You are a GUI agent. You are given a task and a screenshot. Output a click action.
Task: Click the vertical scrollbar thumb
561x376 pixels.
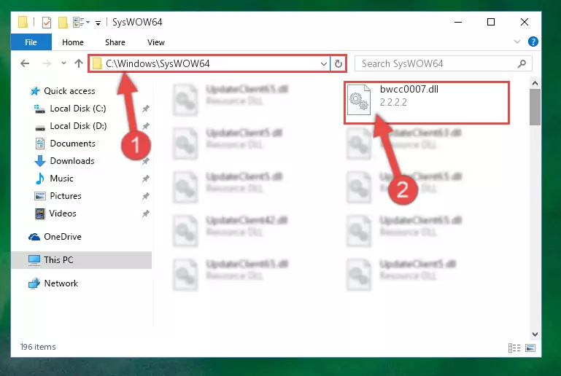tap(535, 107)
